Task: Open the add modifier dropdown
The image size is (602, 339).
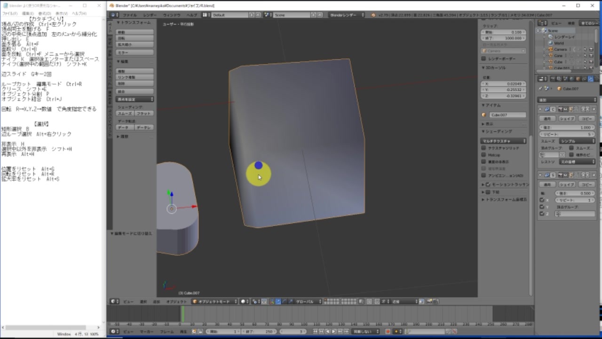Action: [x=567, y=100]
